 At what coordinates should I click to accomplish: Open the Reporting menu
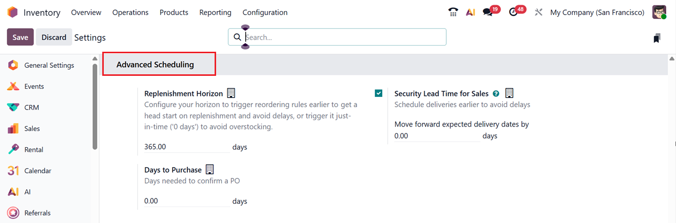click(215, 13)
